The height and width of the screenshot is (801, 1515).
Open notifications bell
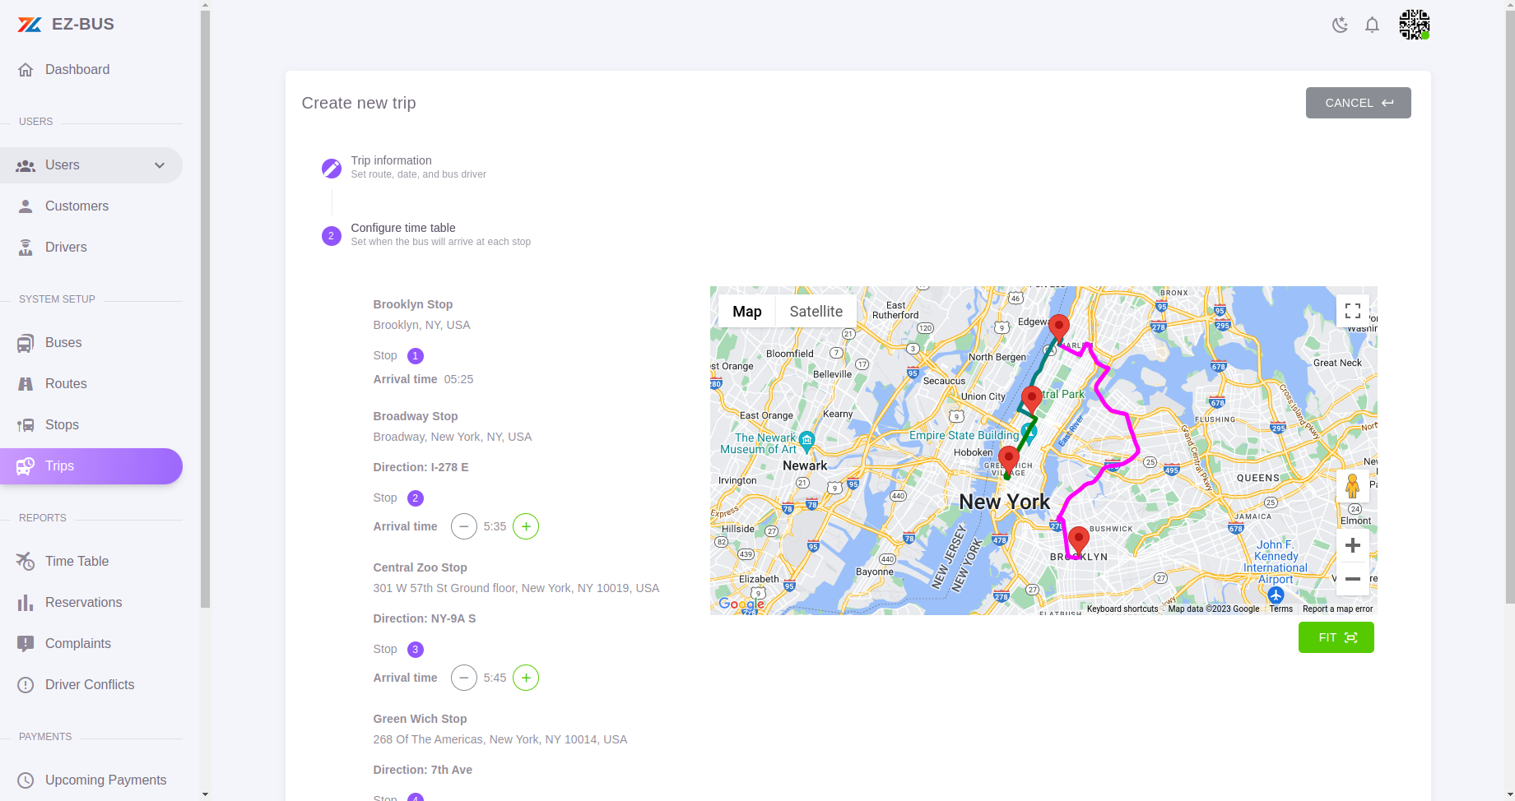(x=1372, y=25)
